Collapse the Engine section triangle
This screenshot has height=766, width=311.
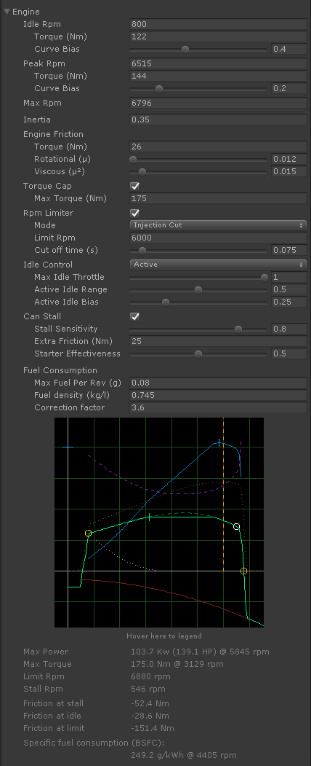click(x=7, y=11)
